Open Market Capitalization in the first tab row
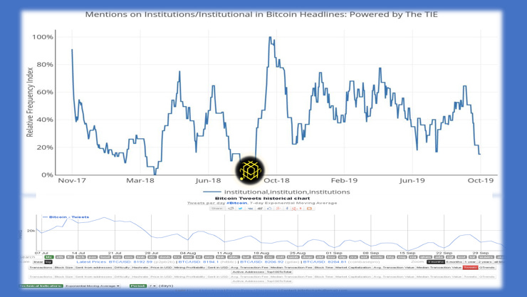 [353, 267]
